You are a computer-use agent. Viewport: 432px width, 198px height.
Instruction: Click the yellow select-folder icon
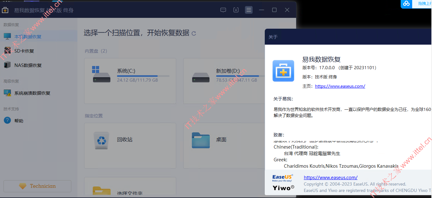pos(102,191)
